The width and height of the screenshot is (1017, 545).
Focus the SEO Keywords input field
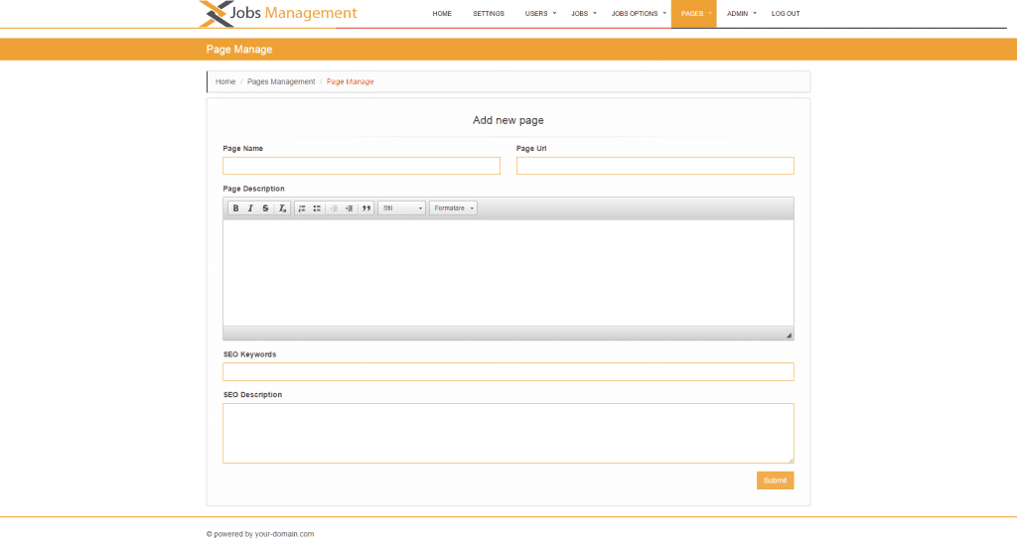pyautogui.click(x=508, y=372)
